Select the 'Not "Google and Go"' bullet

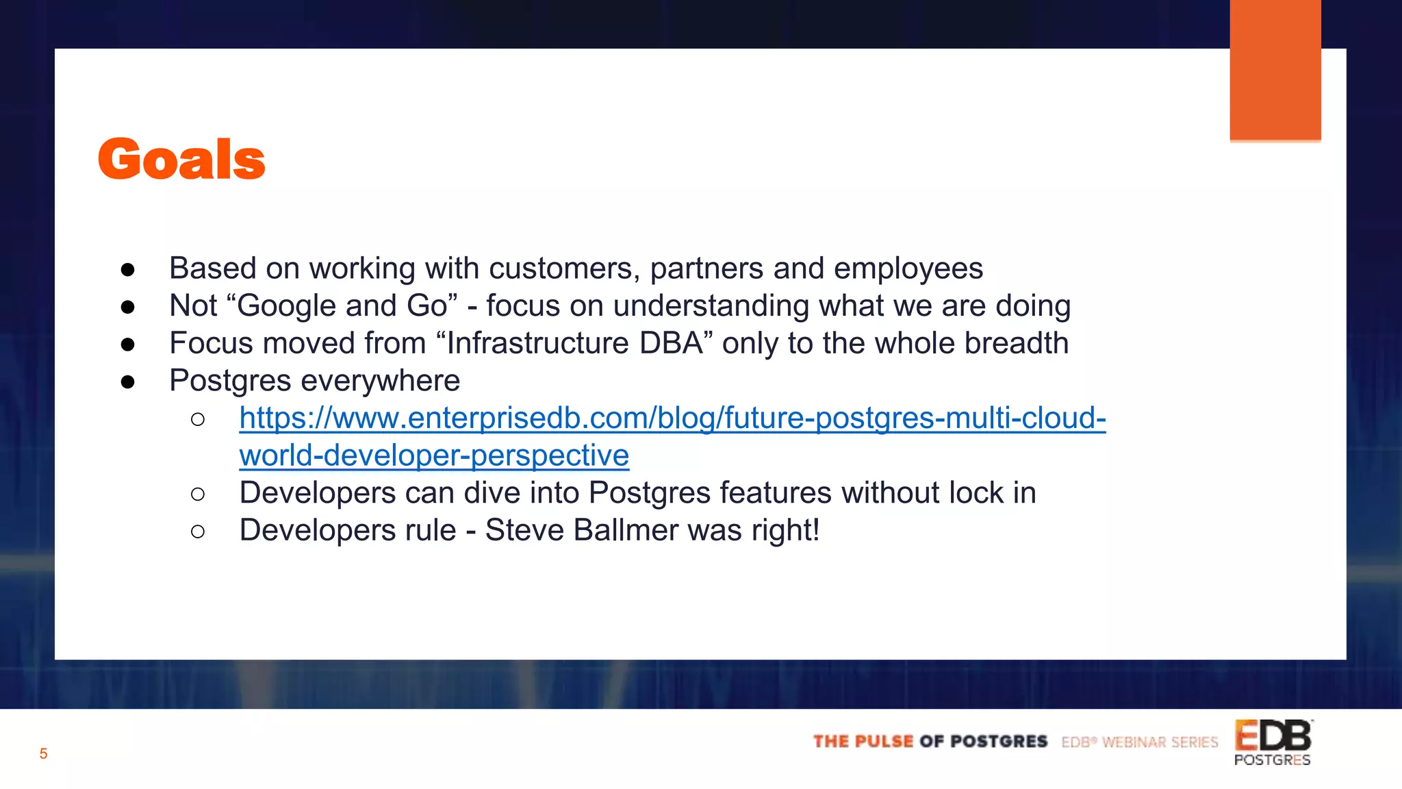[x=620, y=305]
